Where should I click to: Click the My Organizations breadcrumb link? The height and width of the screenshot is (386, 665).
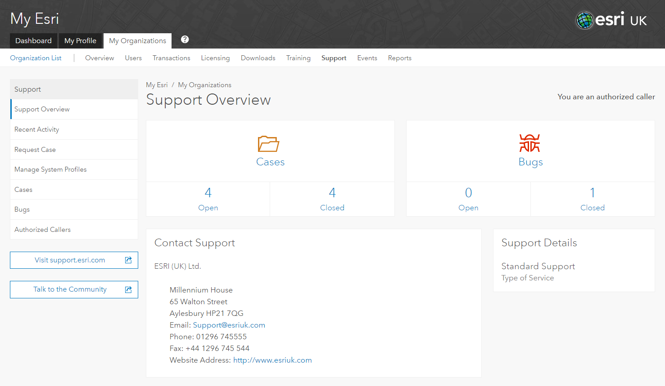click(204, 85)
